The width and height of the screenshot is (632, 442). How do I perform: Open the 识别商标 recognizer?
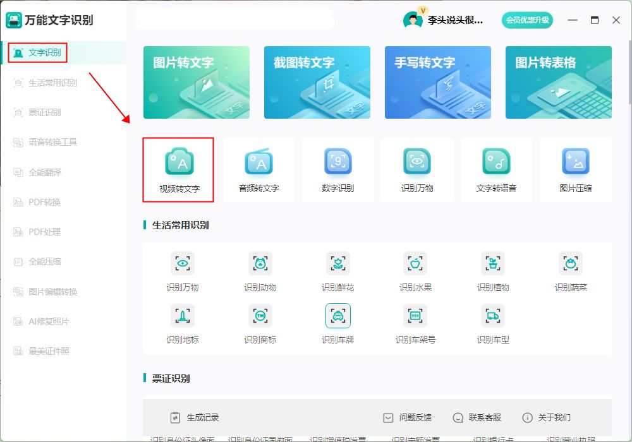tap(260, 316)
